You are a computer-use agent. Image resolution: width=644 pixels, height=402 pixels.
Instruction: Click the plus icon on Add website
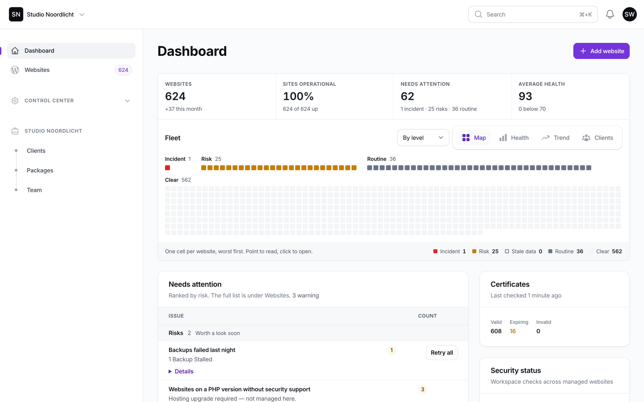pyautogui.click(x=583, y=51)
